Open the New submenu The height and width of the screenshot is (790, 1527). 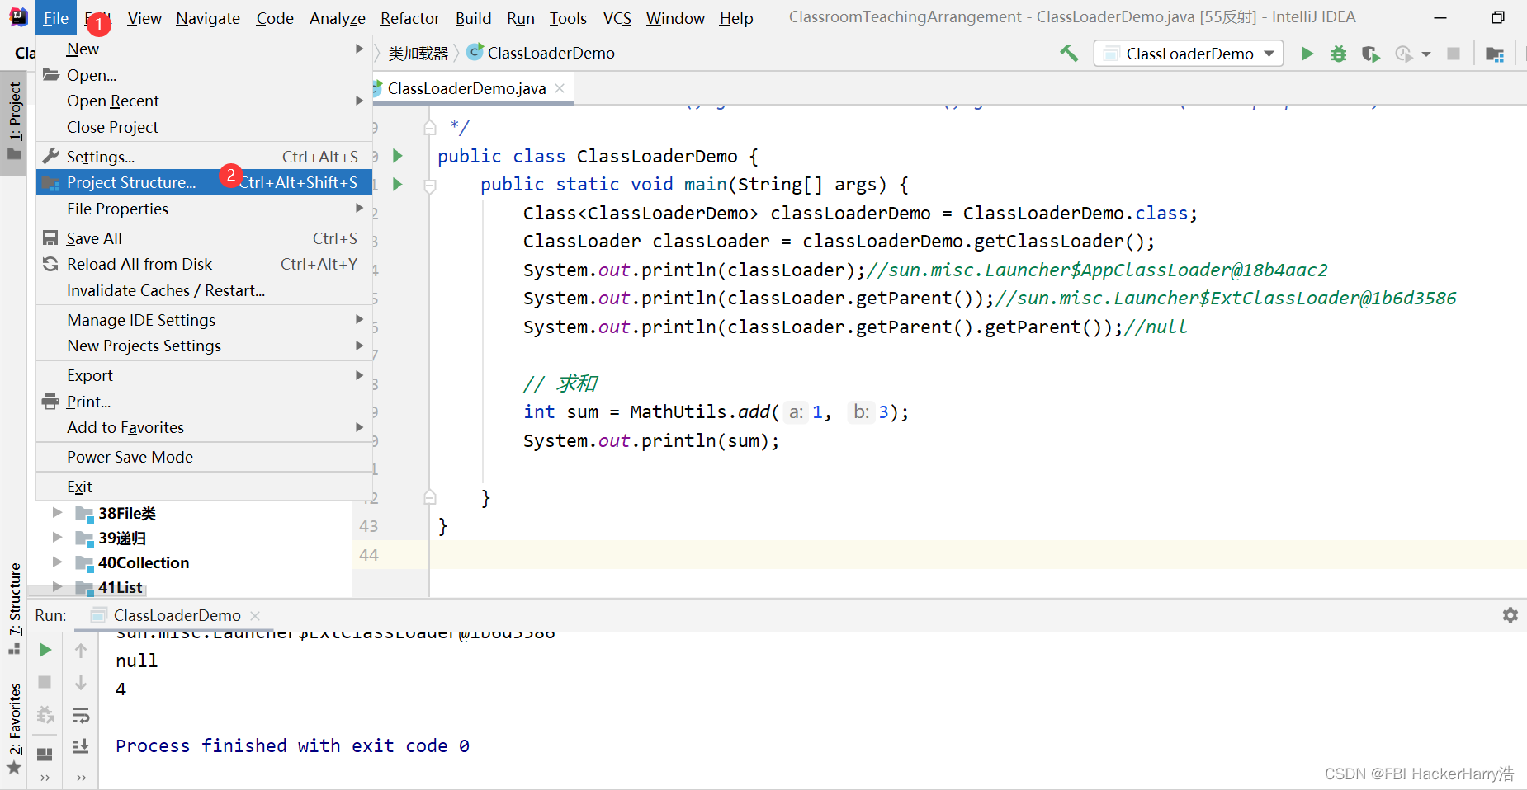[x=204, y=49]
